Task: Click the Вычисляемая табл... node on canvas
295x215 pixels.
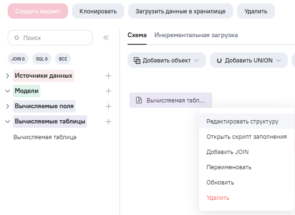Action: tap(170, 100)
